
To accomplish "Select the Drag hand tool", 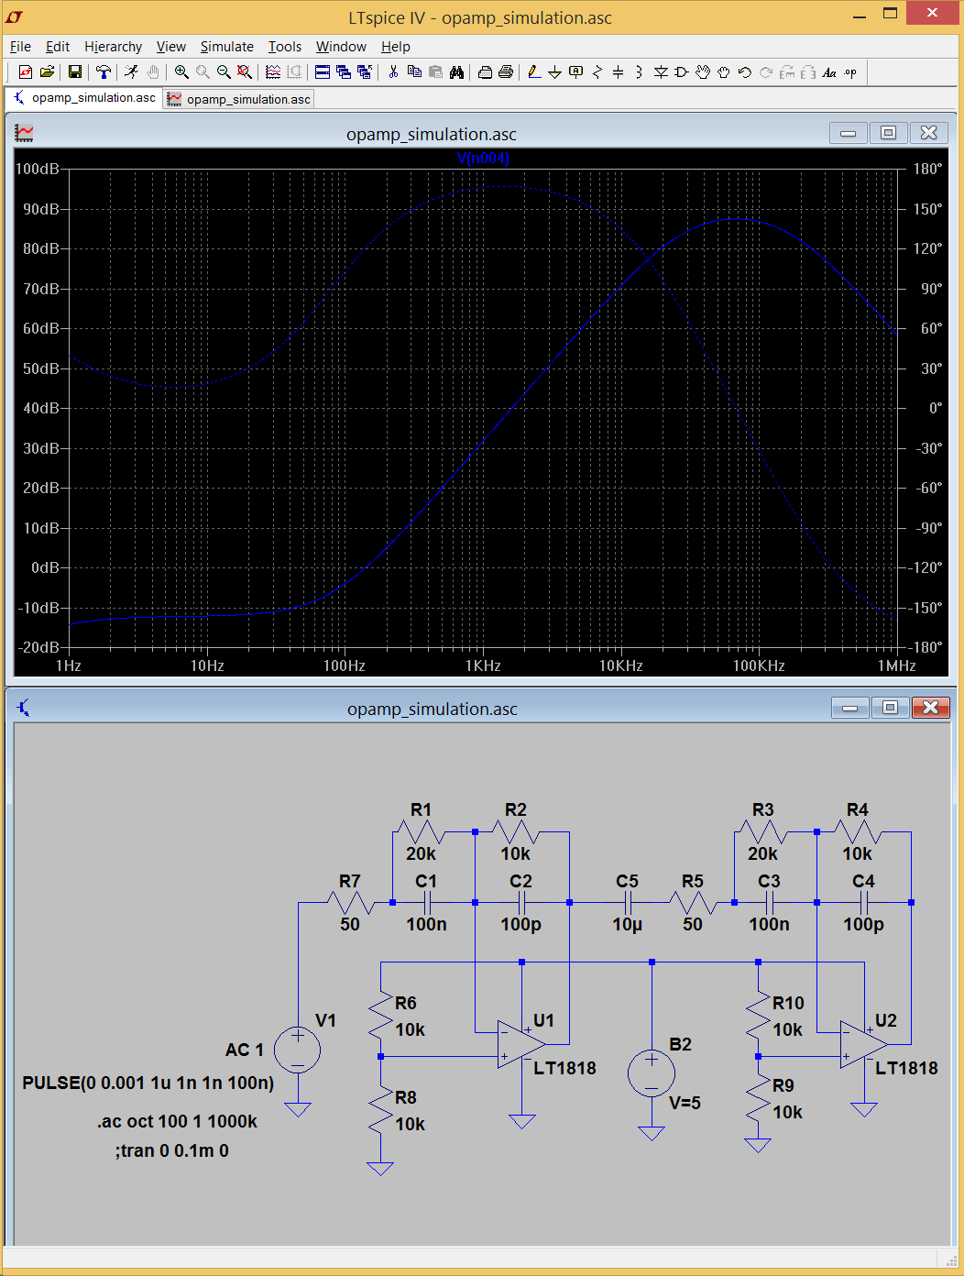I will (724, 72).
